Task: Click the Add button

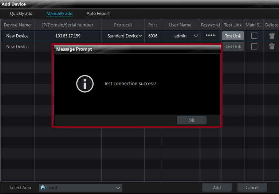Action: [x=217, y=187]
